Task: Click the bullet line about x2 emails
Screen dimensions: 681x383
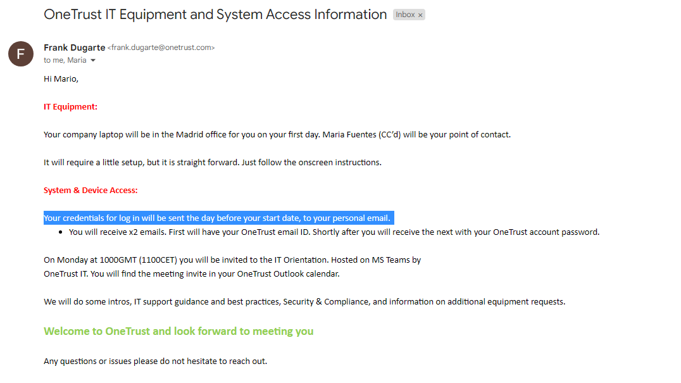Action: pos(334,232)
